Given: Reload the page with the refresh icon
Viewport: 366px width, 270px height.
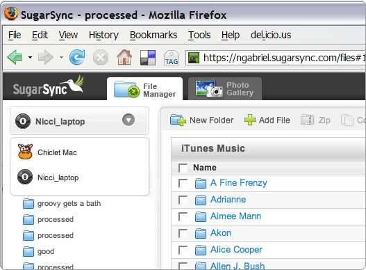Looking at the screenshot, I should (77, 57).
